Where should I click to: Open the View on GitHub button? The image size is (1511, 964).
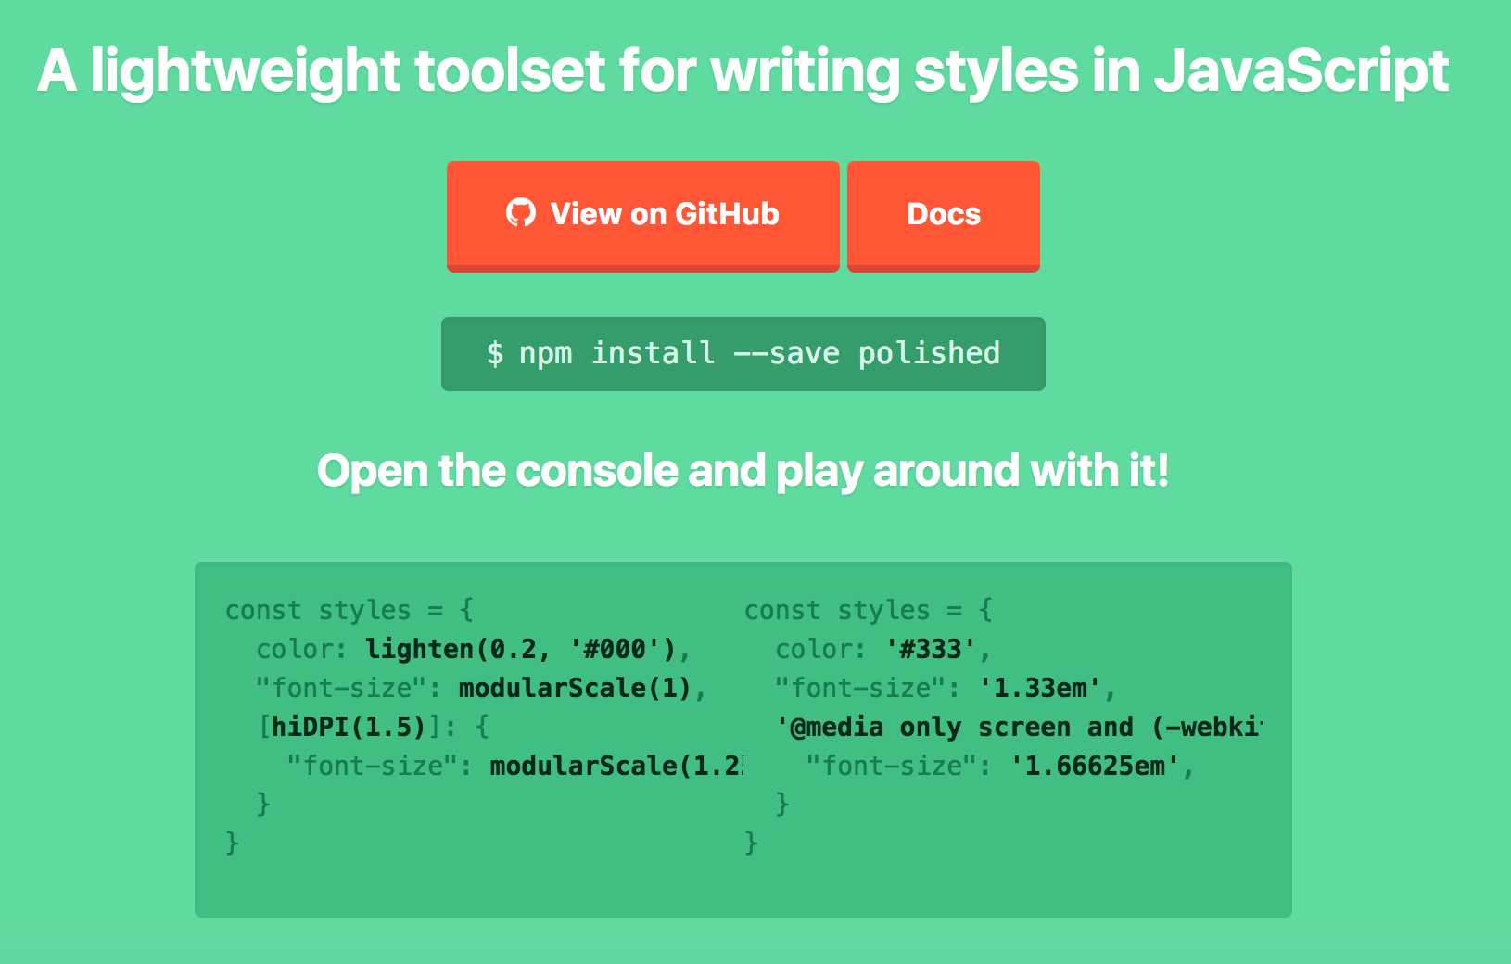coord(642,216)
